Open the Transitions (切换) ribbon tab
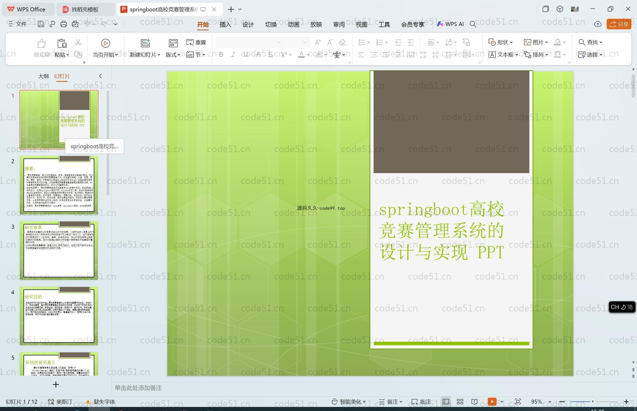637x411 pixels. (270, 25)
